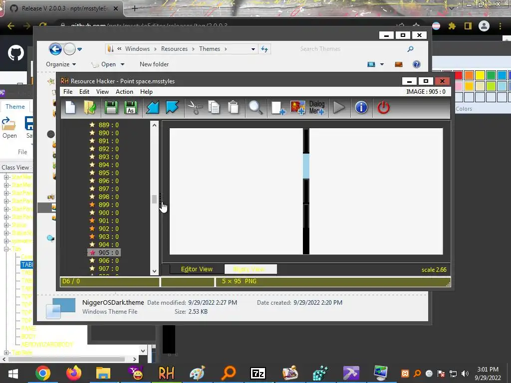
Task: Select the Theme tab in msstyleEditor
Action: tap(15, 107)
